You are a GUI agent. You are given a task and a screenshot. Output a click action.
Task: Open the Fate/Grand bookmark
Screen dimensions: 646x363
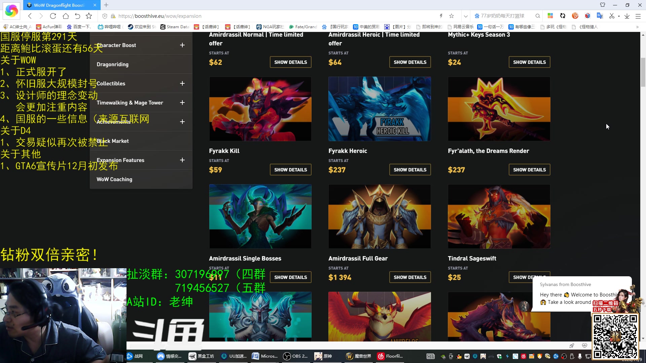303,27
